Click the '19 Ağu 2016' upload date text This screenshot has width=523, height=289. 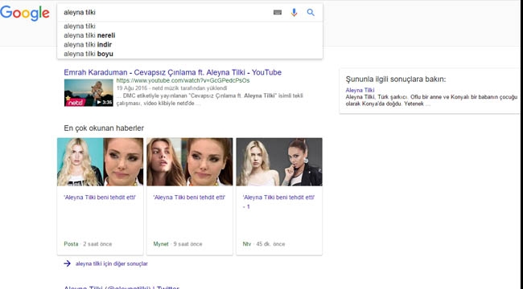[x=132, y=88]
